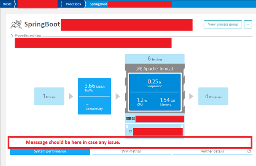Screen dimensions: 256x166
Task: Open external link icon next to host icon
Action: (x=133, y=118)
